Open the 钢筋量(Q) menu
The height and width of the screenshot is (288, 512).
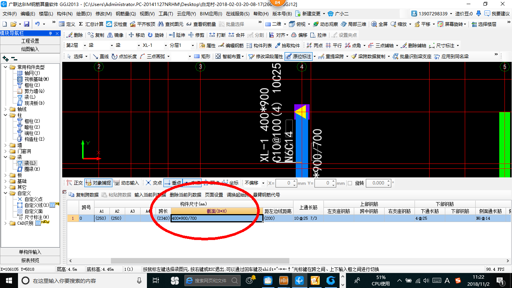126,13
